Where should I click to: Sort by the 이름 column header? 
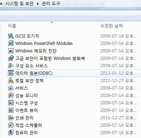click(x=12, y=26)
